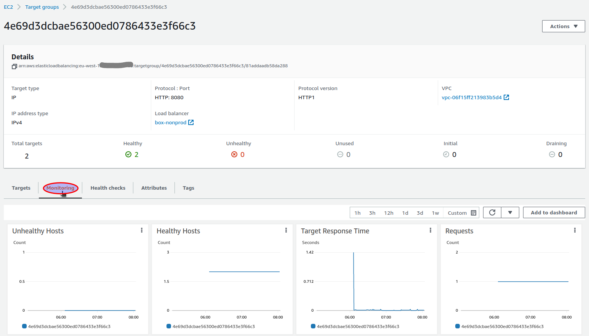Image resolution: width=589 pixels, height=336 pixels.
Task: Open the Unhealthy Hosts widget options menu
Action: click(x=142, y=230)
